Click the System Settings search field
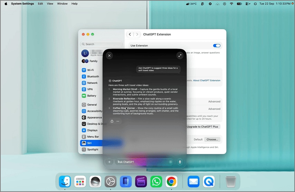 click(x=101, y=44)
